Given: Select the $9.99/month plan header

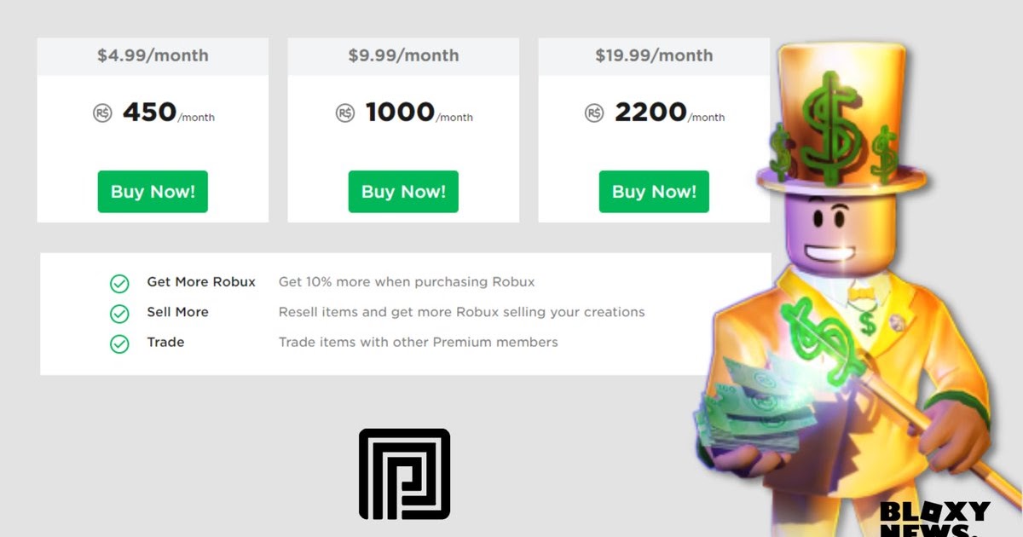Looking at the screenshot, I should click(403, 56).
